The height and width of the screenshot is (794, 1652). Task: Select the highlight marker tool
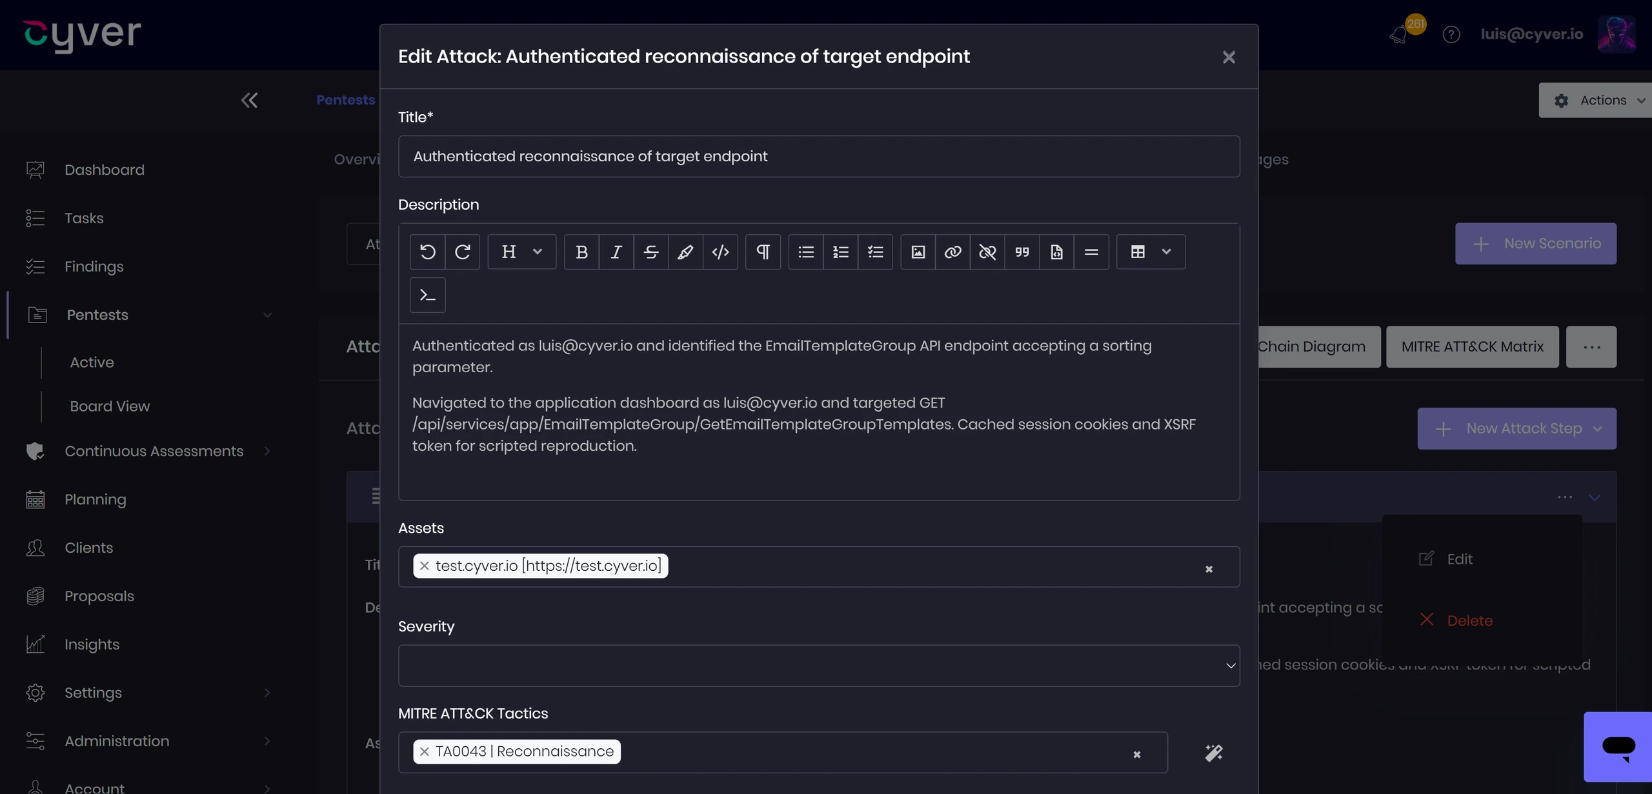(685, 252)
